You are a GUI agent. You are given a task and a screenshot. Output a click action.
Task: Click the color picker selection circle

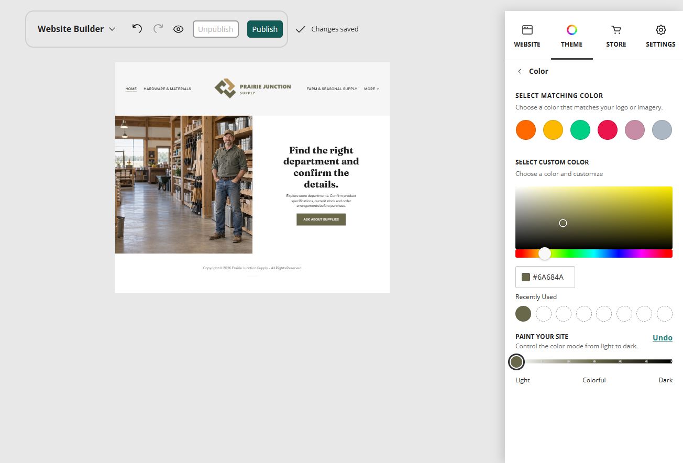point(563,223)
